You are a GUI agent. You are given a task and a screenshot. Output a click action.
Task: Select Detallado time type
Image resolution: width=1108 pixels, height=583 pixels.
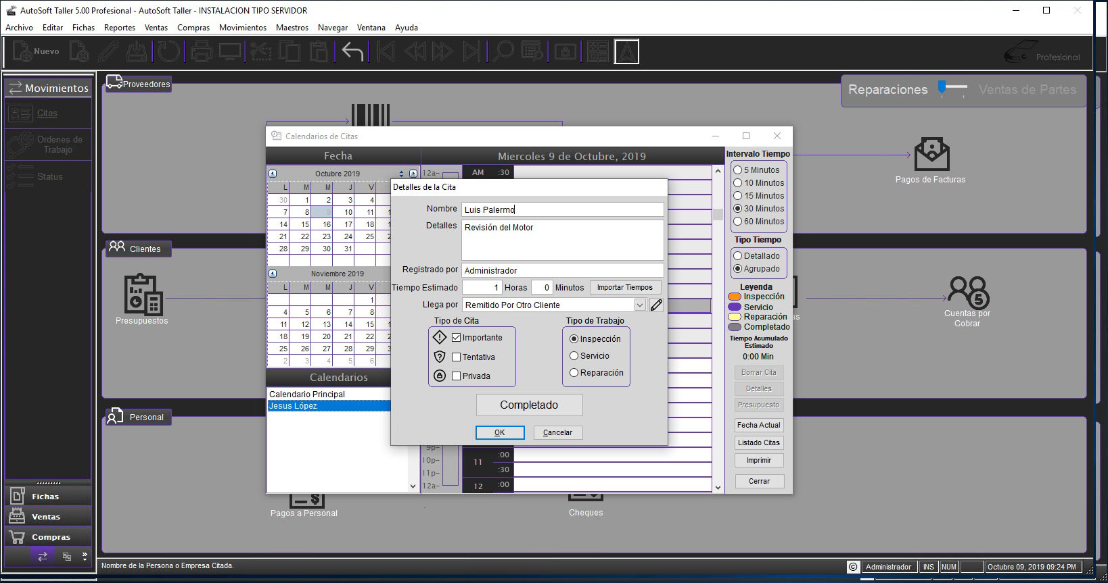[x=738, y=255]
